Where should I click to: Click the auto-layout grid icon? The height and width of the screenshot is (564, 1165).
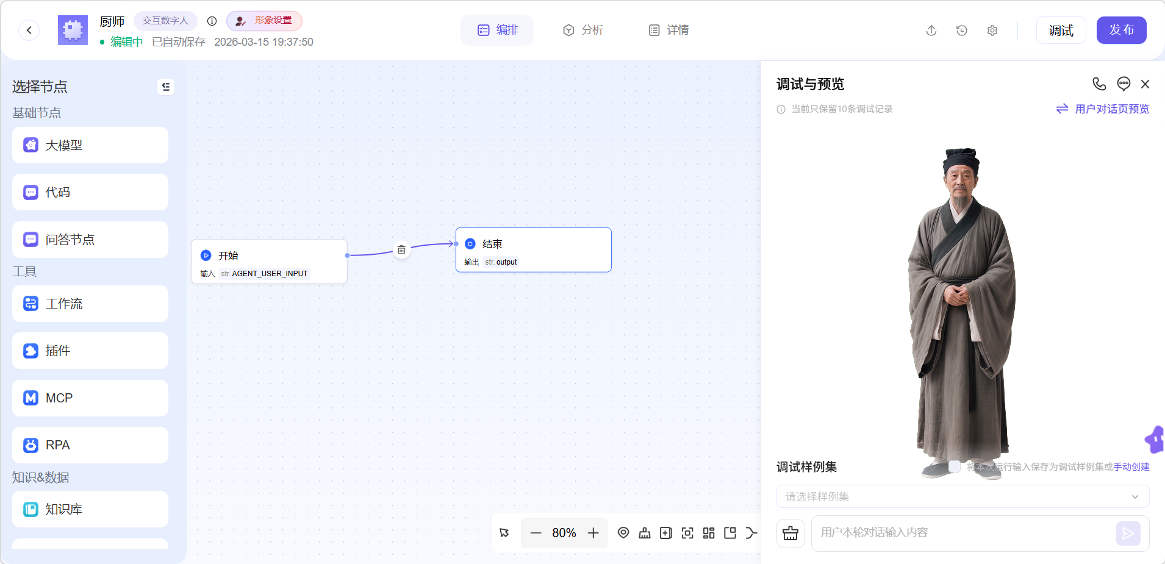point(709,533)
